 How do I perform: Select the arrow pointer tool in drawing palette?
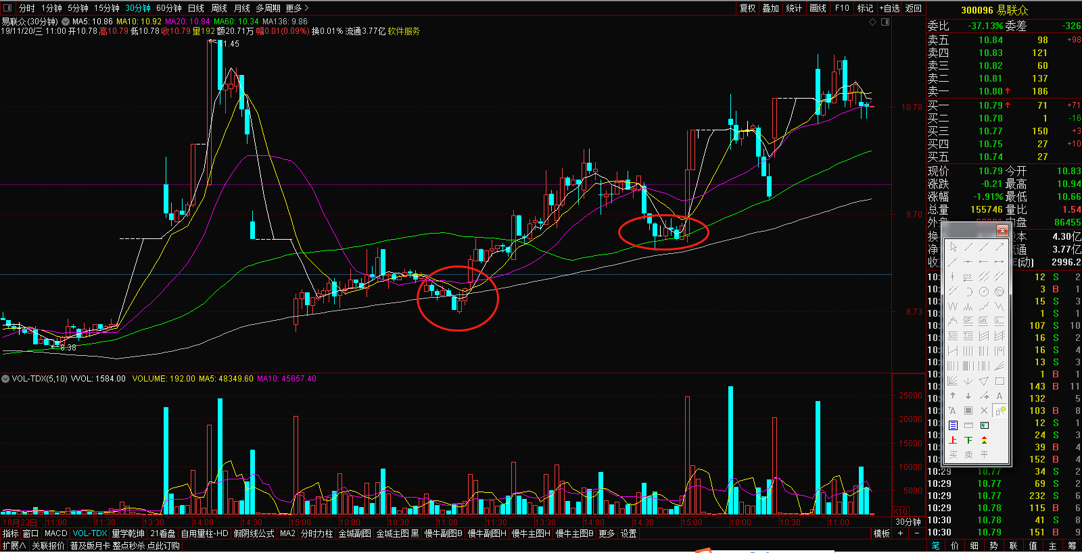(953, 246)
